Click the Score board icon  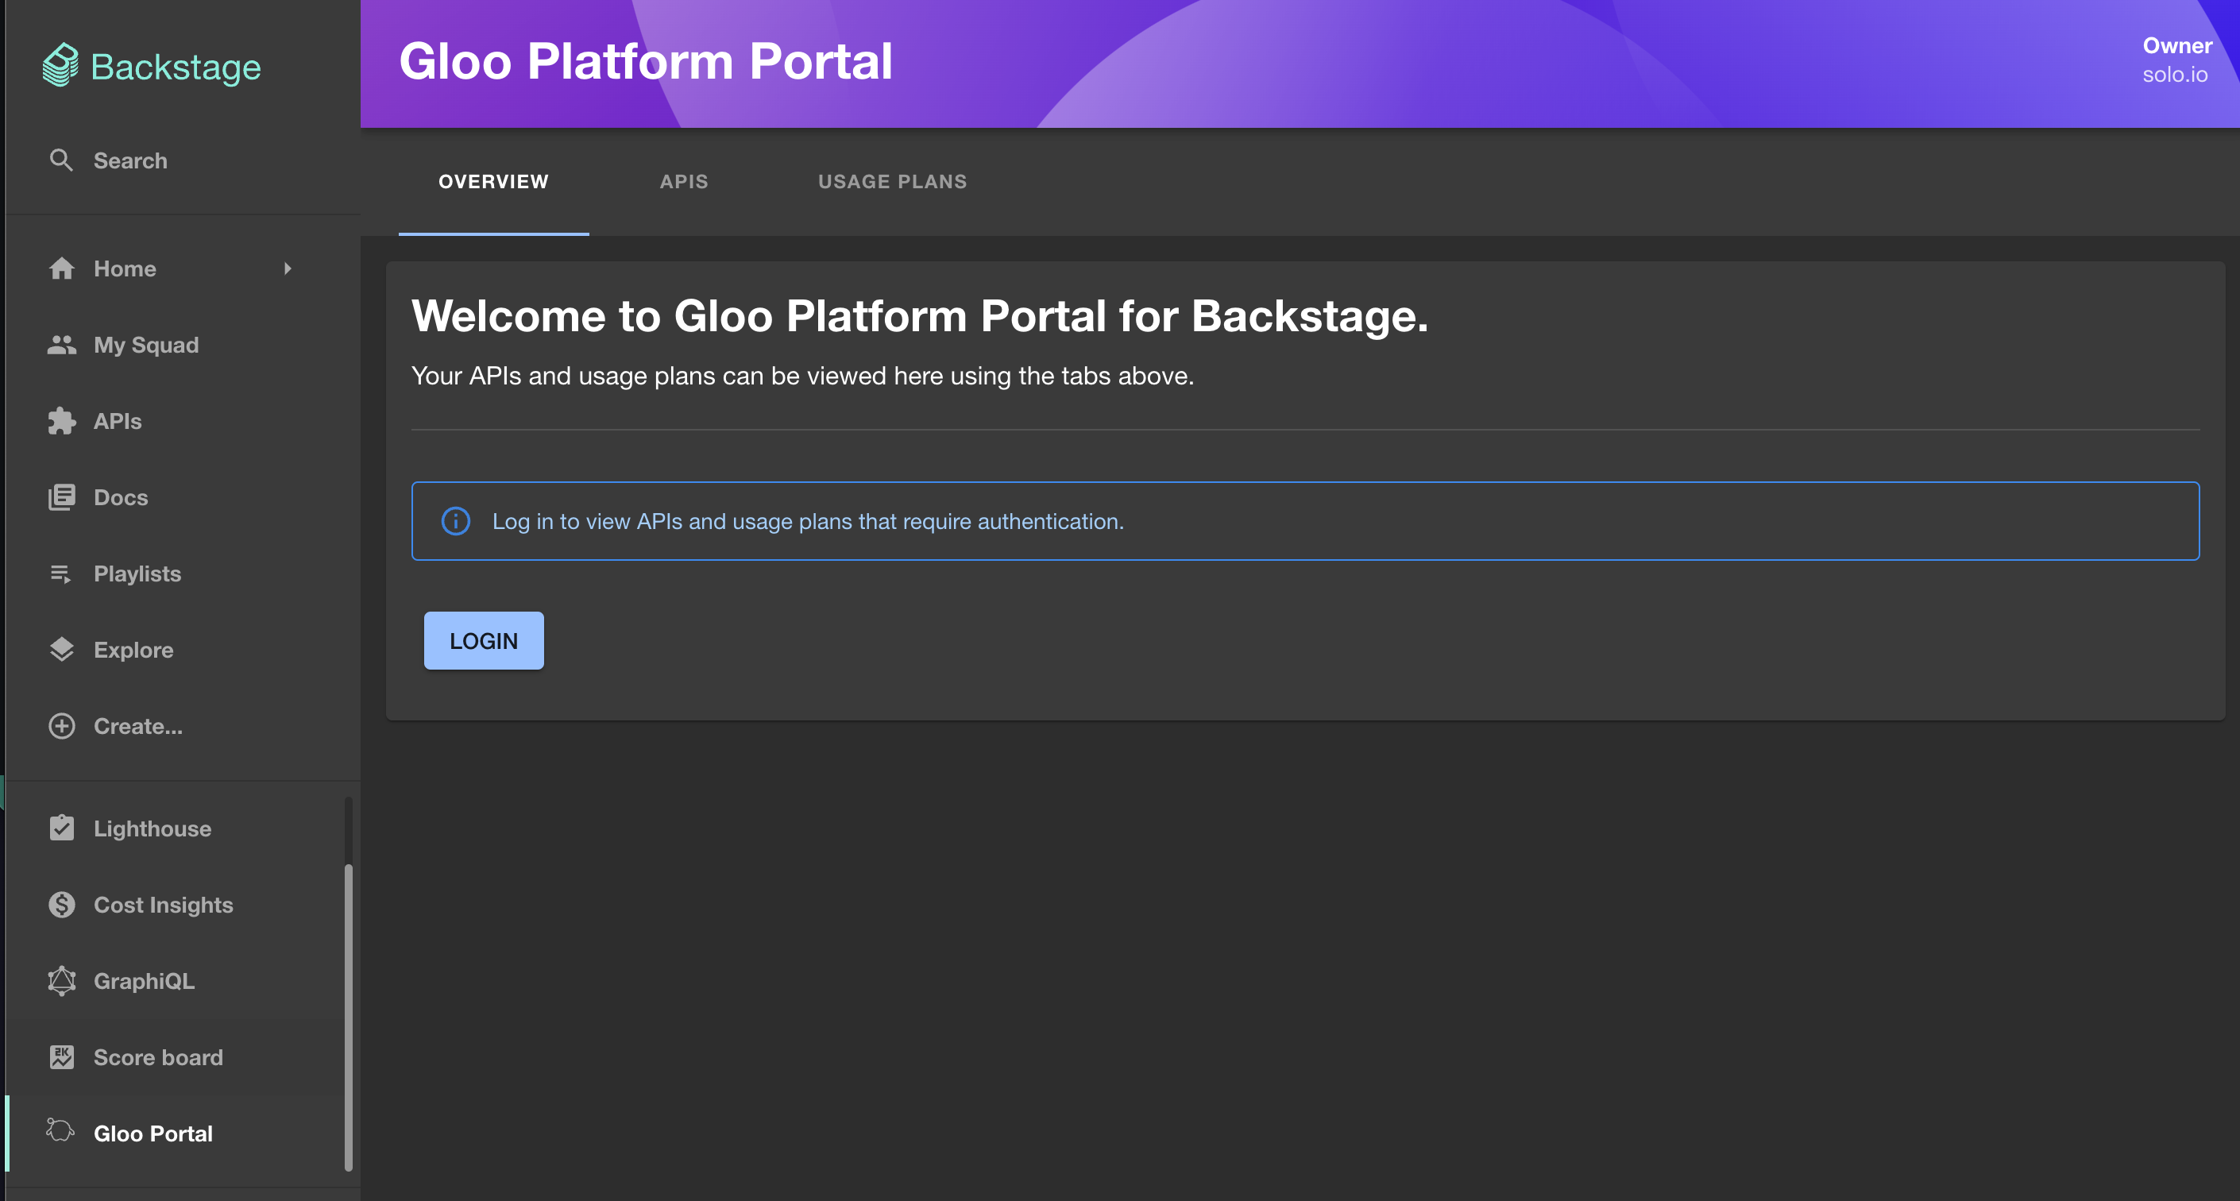(x=61, y=1057)
